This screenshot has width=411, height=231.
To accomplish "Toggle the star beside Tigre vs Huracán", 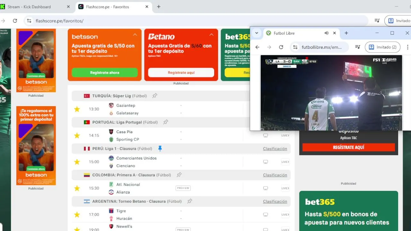I will point(77,214).
